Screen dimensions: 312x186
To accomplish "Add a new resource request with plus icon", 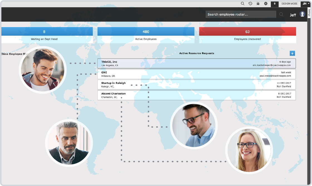I will pos(292,53).
